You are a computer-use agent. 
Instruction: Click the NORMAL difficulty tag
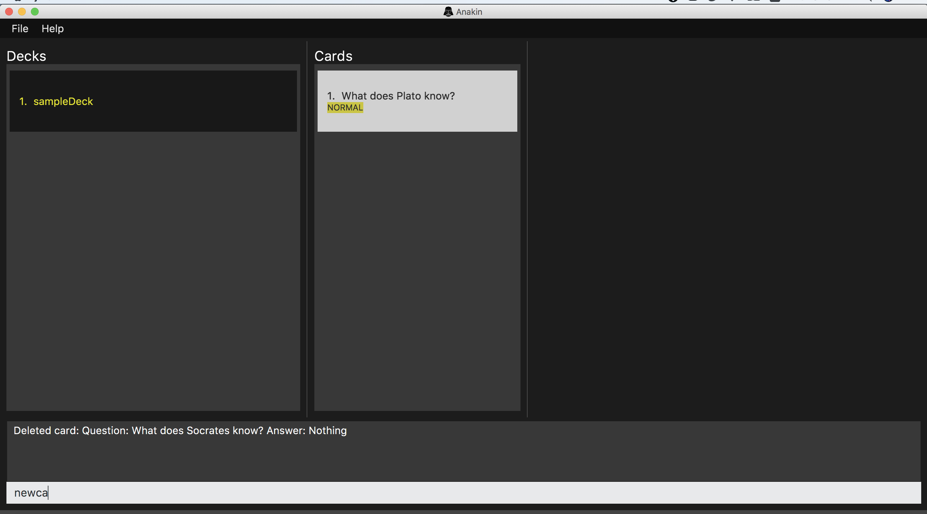point(345,108)
